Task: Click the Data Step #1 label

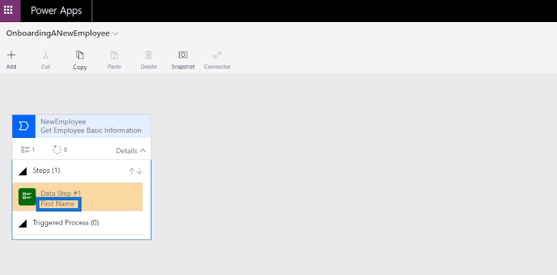Action: point(61,194)
